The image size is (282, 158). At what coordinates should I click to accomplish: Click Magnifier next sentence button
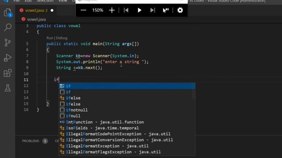pos(152,10)
